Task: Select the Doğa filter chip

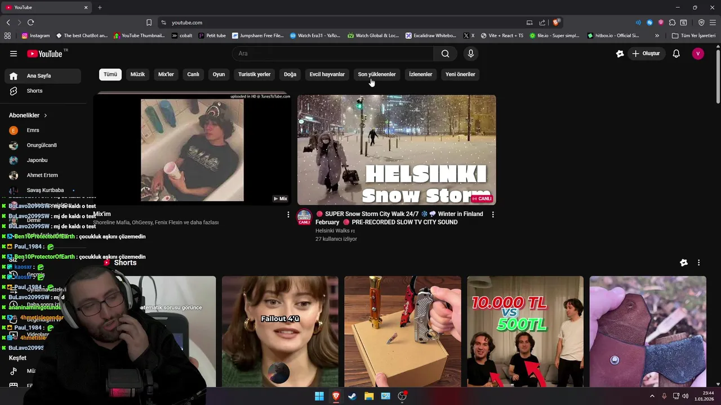Action: pos(290,74)
